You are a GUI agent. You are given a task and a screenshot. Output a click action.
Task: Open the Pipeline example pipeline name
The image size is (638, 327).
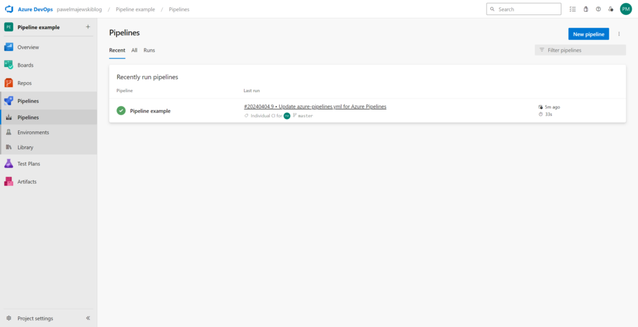[150, 111]
